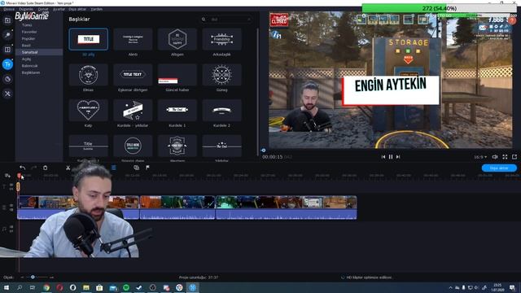Select the Arkadaşlık title preset
This screenshot has width=521, height=293.
click(x=221, y=39)
